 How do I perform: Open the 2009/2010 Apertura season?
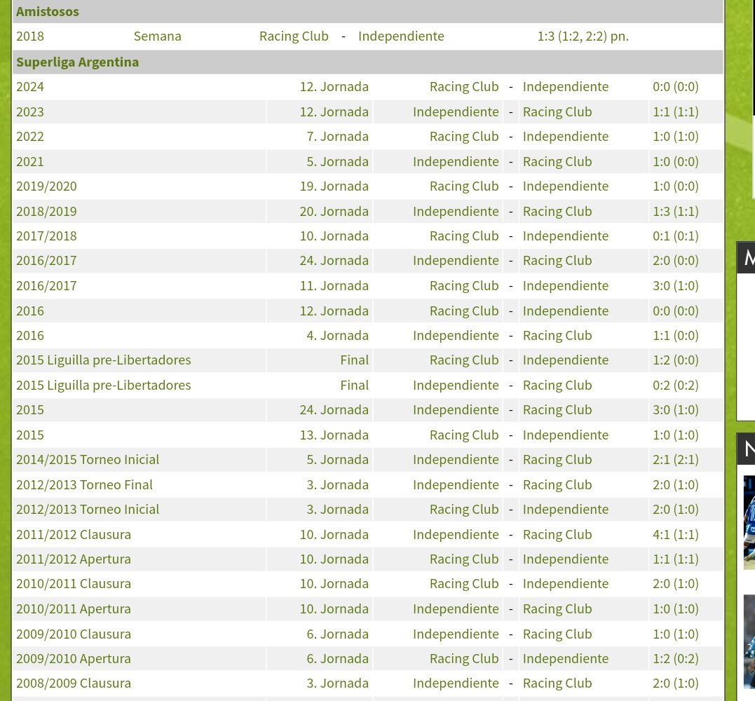pyautogui.click(x=73, y=659)
